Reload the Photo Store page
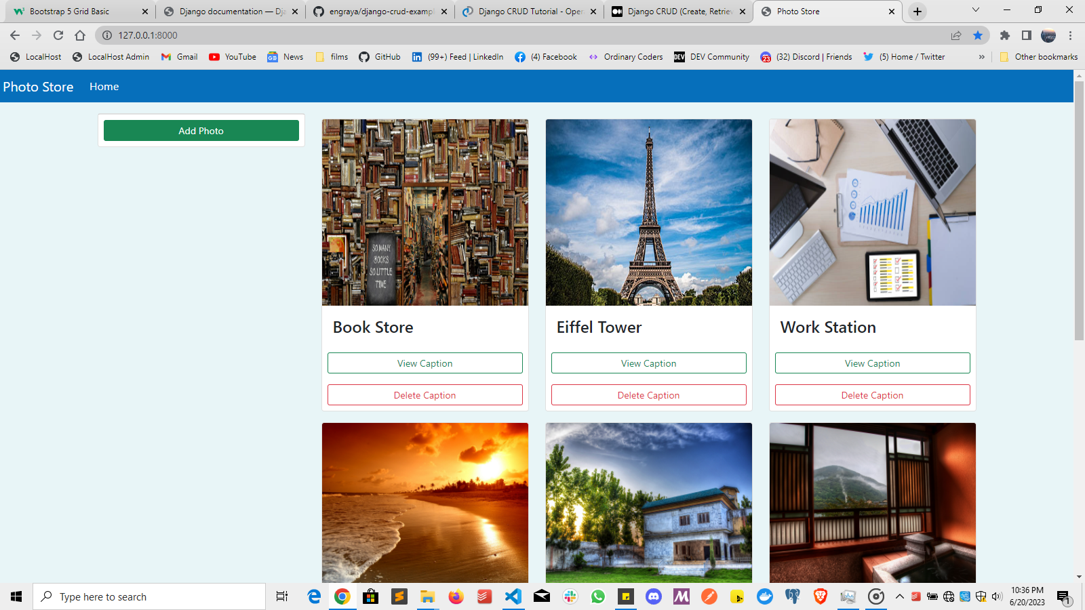Image resolution: width=1085 pixels, height=610 pixels. 58,35
